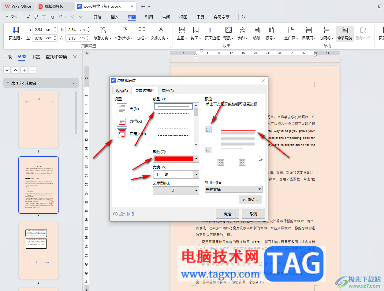Increase the top margin stepper
The image size is (384, 291).
coord(55,28)
